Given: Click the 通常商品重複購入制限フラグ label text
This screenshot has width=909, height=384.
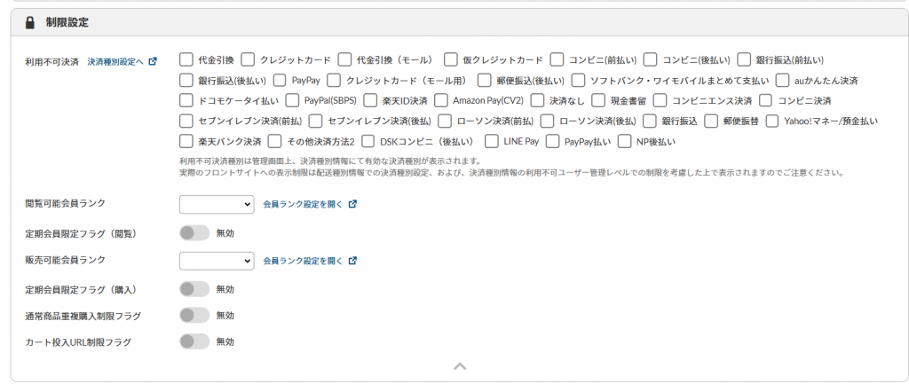Looking at the screenshot, I should point(83,317).
